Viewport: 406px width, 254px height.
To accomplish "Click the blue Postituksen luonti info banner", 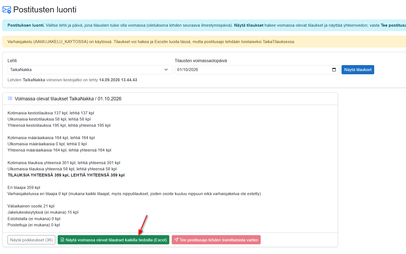I will click(204, 25).
